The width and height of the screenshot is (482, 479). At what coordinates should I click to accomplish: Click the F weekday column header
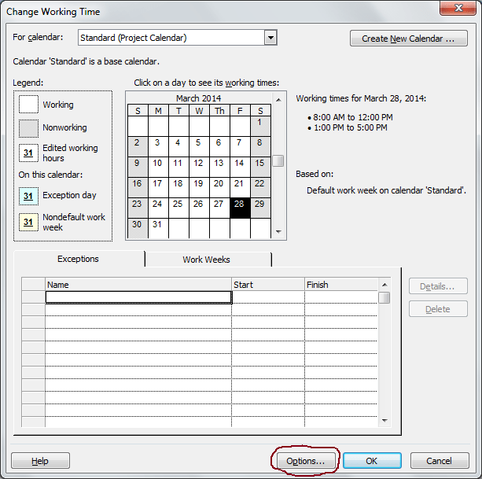pyautogui.click(x=240, y=111)
